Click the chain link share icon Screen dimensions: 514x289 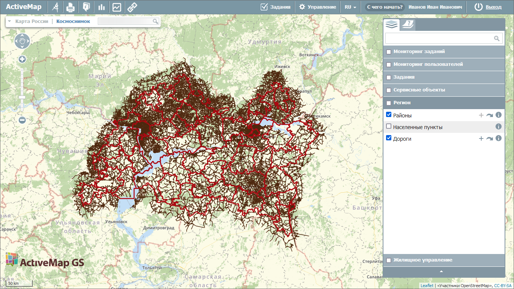[x=132, y=7]
